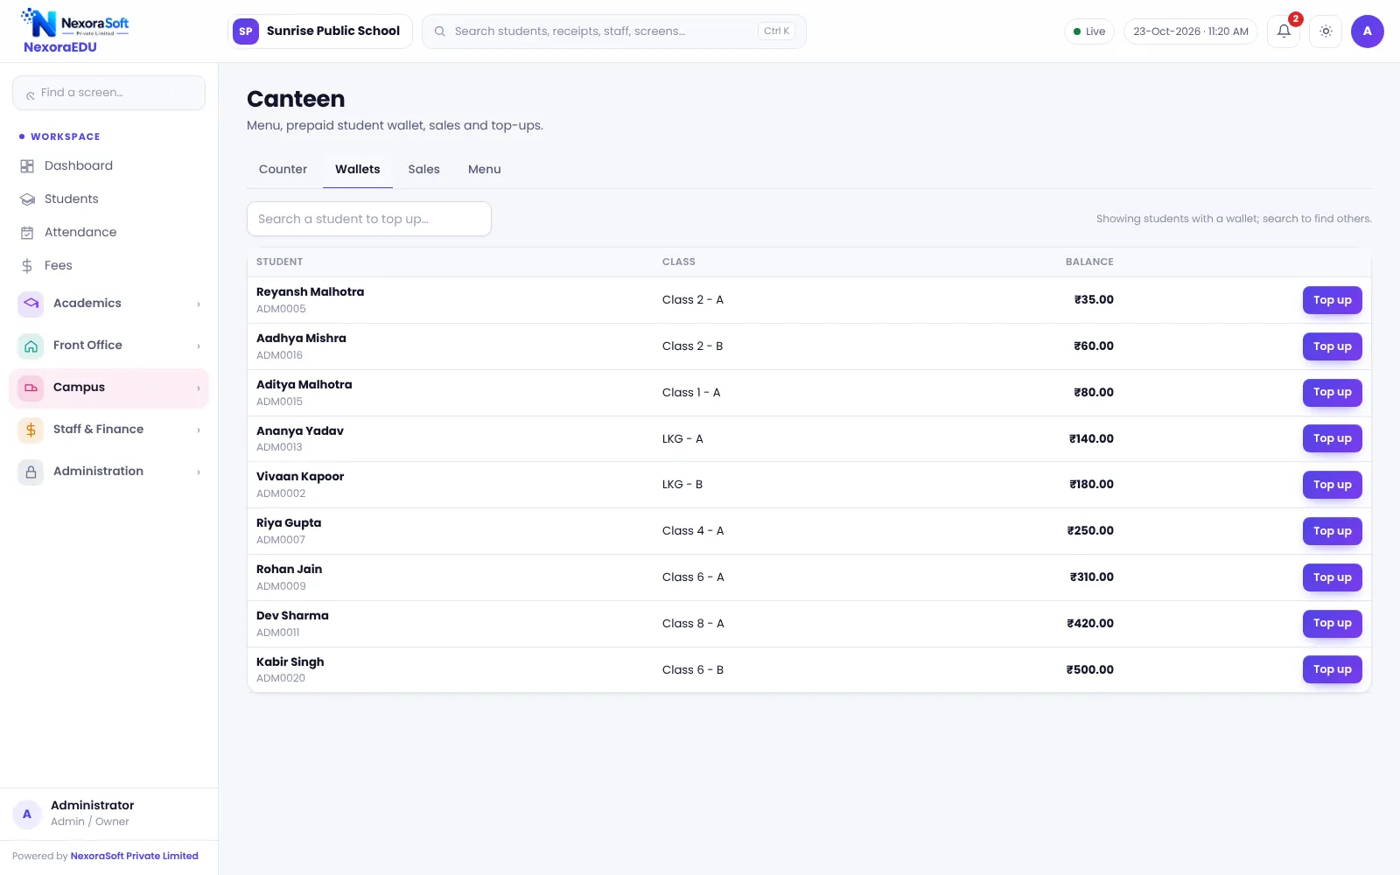Click the Campus section icon
The height and width of the screenshot is (875, 1400).
(x=31, y=388)
